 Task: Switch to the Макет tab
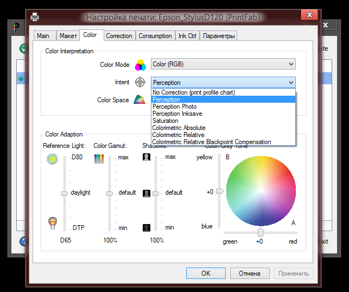pos(68,36)
